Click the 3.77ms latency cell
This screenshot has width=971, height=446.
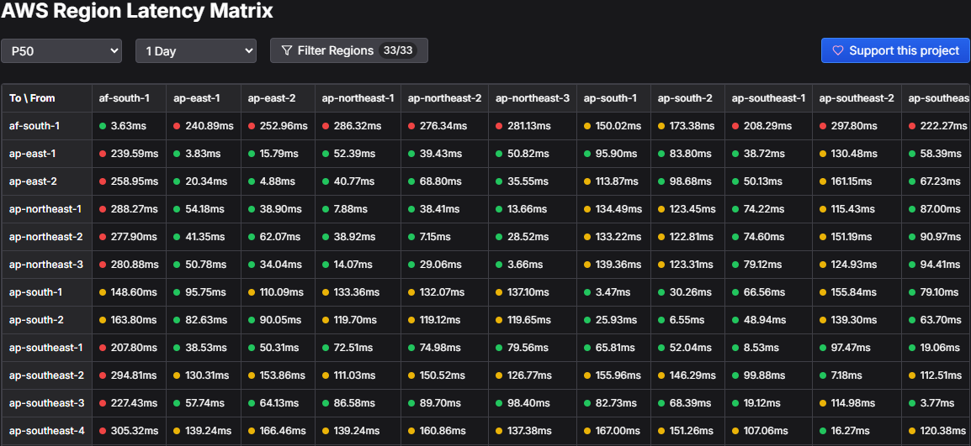click(936, 403)
